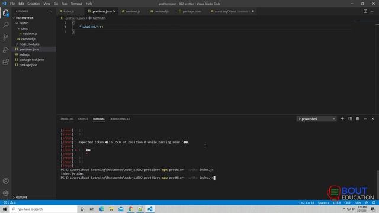Open the Terminal menu
The height and width of the screenshot is (213, 379).
[76, 4]
